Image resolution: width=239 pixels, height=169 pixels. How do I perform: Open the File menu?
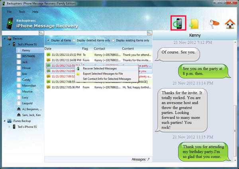[x=10, y=12]
